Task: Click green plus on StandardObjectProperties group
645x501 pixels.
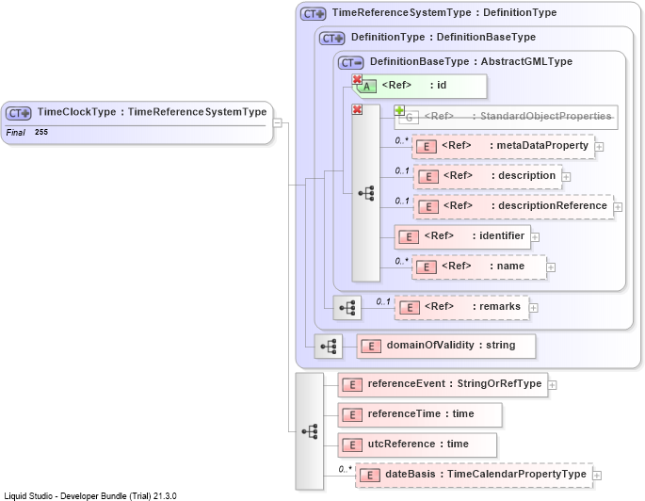Action: (x=399, y=110)
